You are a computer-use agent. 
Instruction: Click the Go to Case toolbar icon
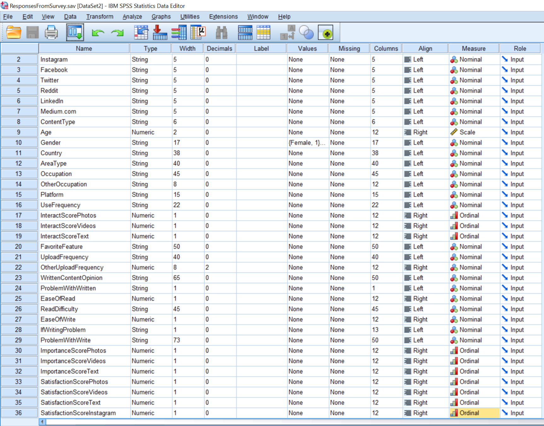point(141,33)
